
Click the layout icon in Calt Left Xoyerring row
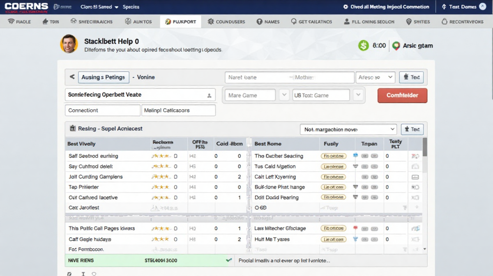coord(415,177)
